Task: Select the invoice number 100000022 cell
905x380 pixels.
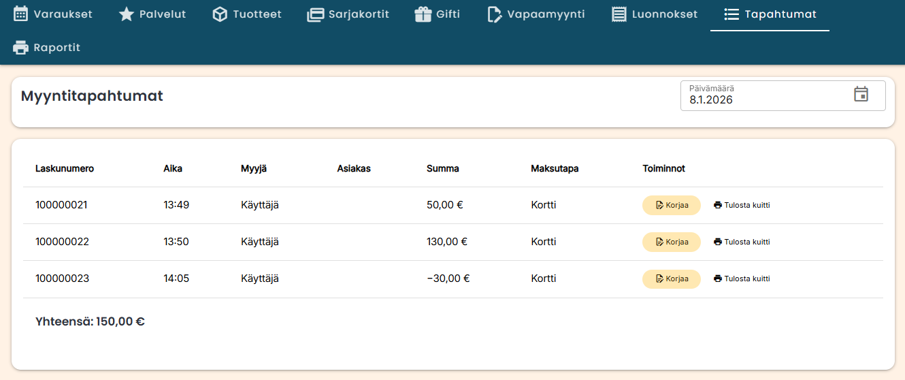Action: [x=62, y=242]
